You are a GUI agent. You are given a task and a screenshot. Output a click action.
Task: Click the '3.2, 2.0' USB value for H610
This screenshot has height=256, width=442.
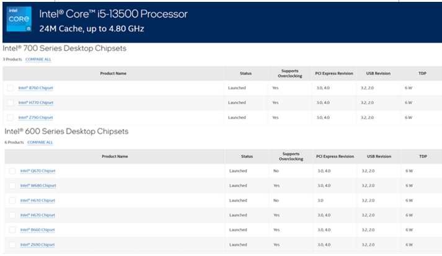click(x=368, y=200)
